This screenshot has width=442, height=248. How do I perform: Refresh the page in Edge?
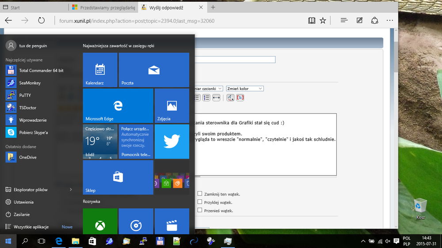click(42, 21)
